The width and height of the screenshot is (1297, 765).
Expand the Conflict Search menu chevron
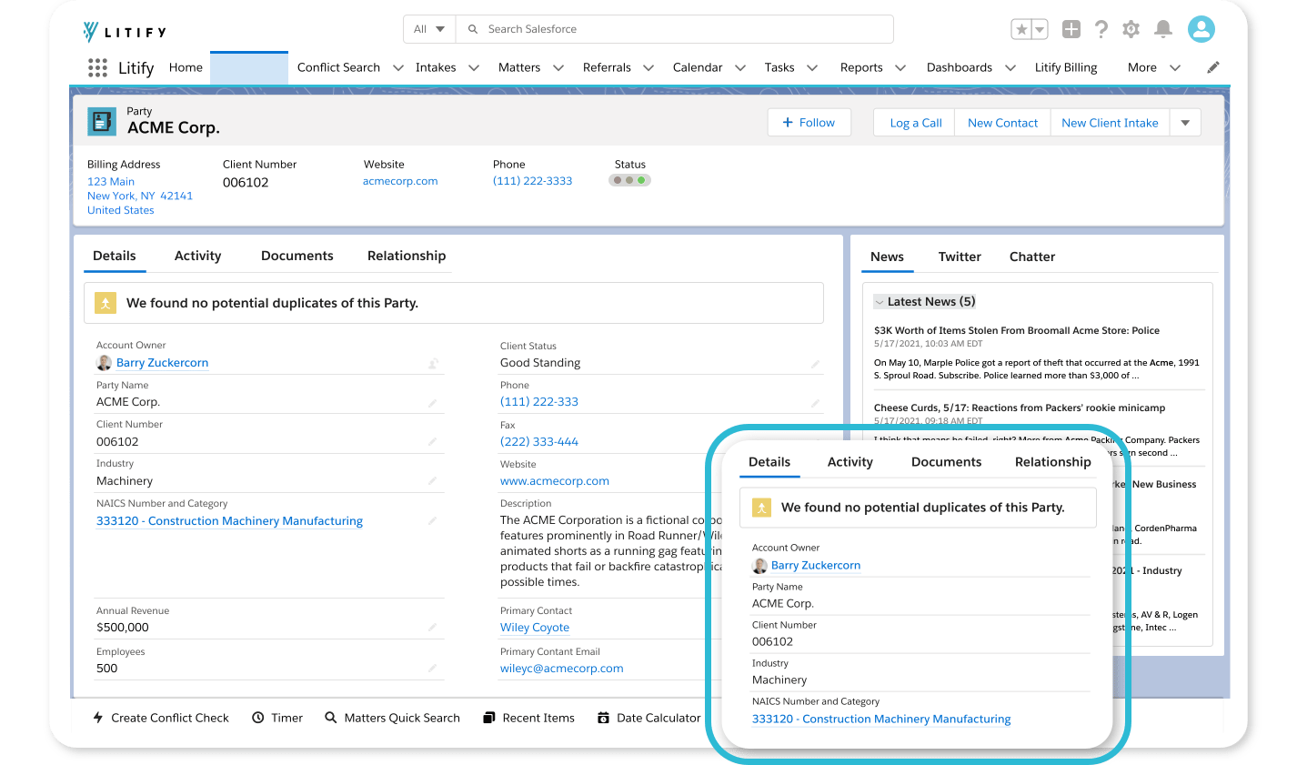click(x=398, y=67)
